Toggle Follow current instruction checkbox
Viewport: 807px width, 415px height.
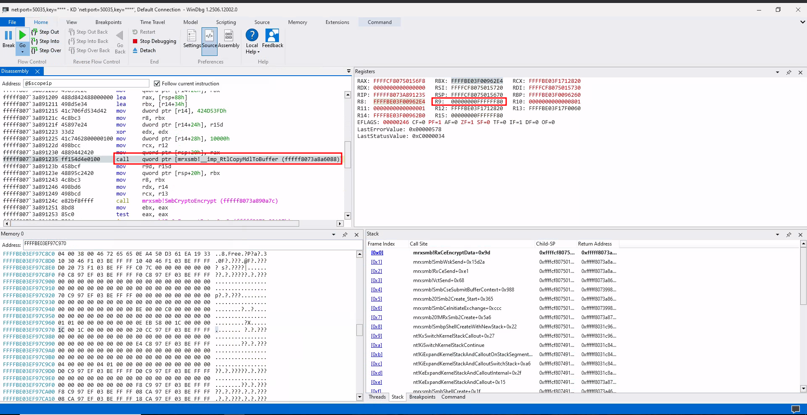pyautogui.click(x=157, y=84)
